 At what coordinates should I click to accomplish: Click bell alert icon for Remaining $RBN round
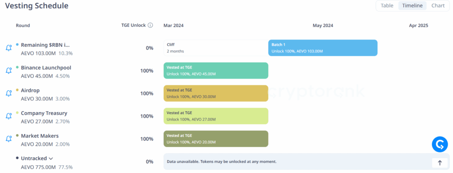pos(9,48)
